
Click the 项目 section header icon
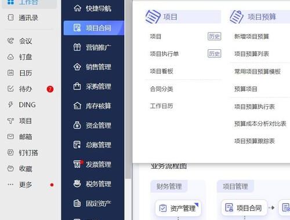coord(153,17)
